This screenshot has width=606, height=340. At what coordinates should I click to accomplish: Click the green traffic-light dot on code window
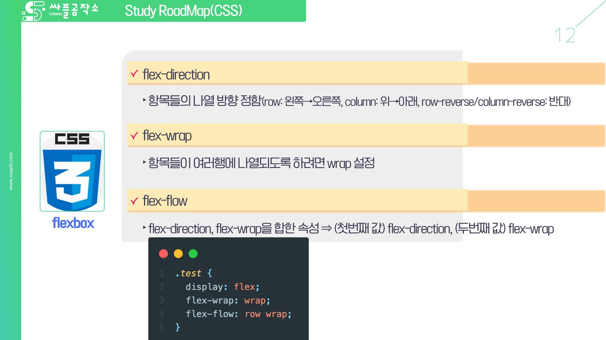pyautogui.click(x=193, y=253)
